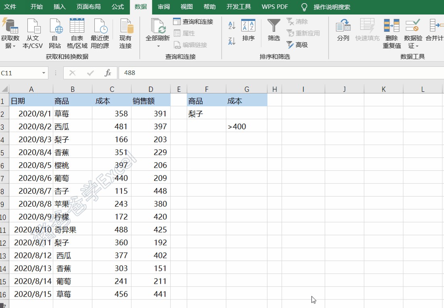The height and width of the screenshot is (308, 444).
Task: Switch to the Review ribbon tab
Action: pos(163,7)
